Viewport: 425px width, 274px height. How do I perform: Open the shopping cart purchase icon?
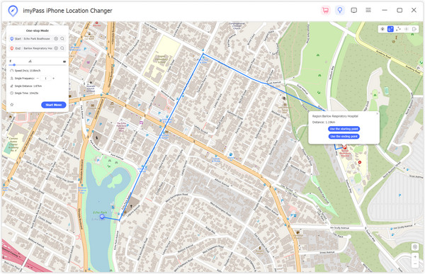[x=326, y=11]
